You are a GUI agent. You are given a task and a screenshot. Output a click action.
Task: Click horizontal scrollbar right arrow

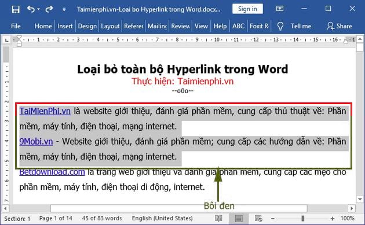pyautogui.click(x=352, y=208)
